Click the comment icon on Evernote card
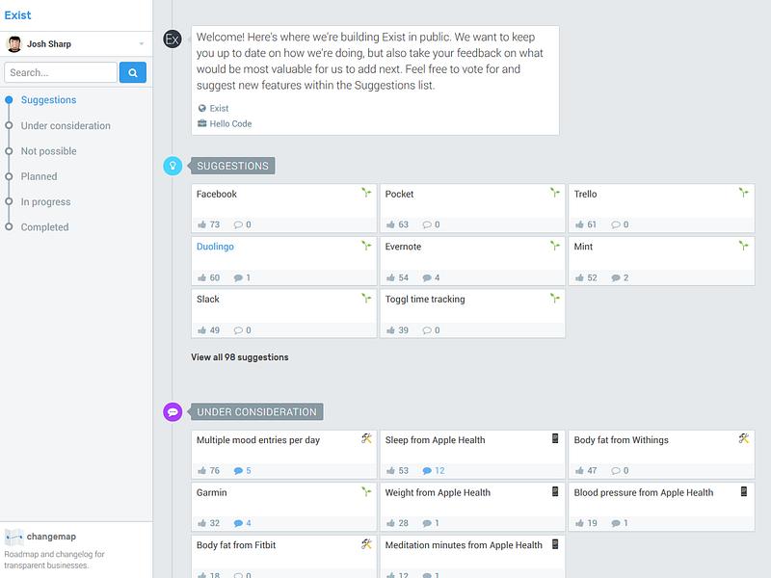This screenshot has width=771, height=578. [x=427, y=277]
